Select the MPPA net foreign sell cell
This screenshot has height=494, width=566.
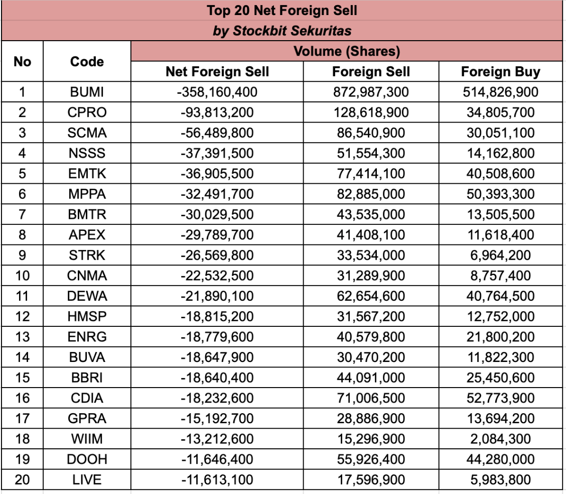[x=217, y=194]
